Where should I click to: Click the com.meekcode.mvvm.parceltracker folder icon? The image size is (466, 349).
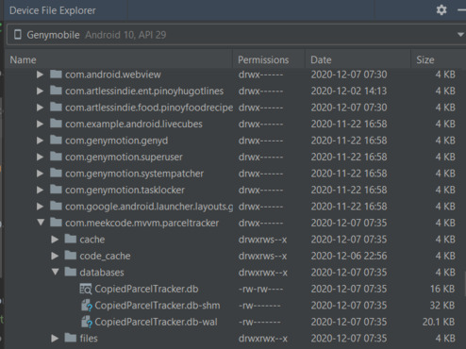tap(56, 223)
